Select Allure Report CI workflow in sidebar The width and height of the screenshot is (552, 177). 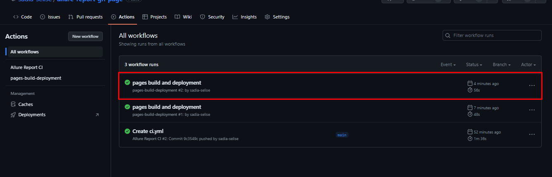point(26,67)
